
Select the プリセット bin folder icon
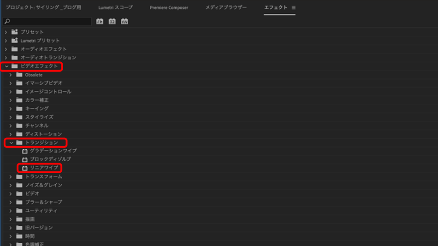[x=15, y=32]
